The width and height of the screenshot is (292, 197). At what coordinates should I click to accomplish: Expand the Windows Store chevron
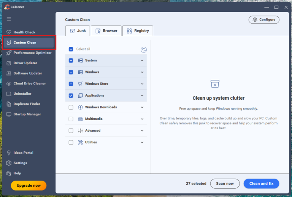tap(142, 84)
